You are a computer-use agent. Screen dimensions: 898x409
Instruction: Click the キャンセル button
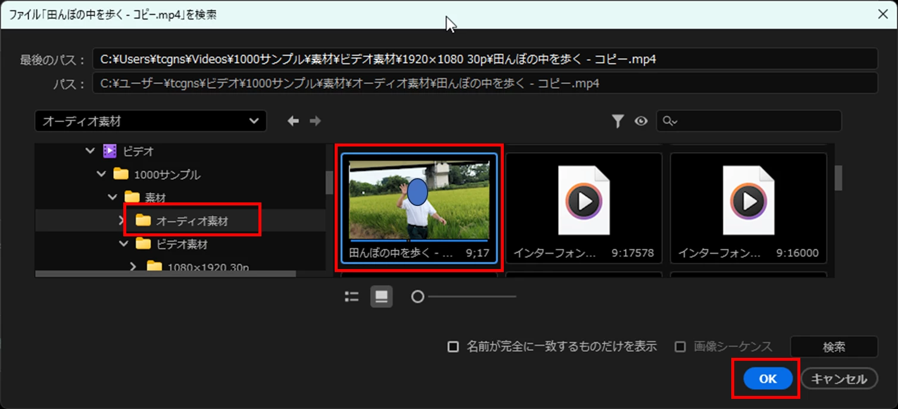pos(839,379)
